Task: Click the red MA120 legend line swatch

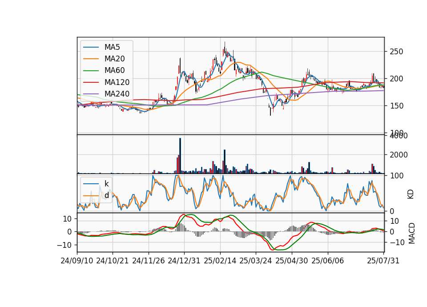Action: 91,82
